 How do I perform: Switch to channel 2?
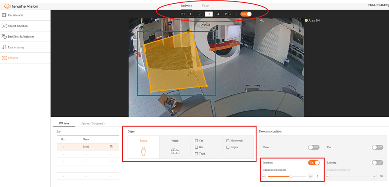[x=199, y=14]
